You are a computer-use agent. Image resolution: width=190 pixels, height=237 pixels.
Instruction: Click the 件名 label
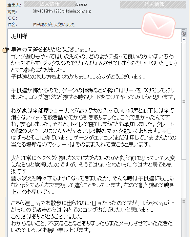pos(12,24)
